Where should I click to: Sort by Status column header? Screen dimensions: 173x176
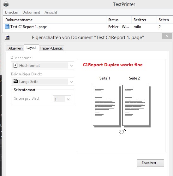coord(119,20)
